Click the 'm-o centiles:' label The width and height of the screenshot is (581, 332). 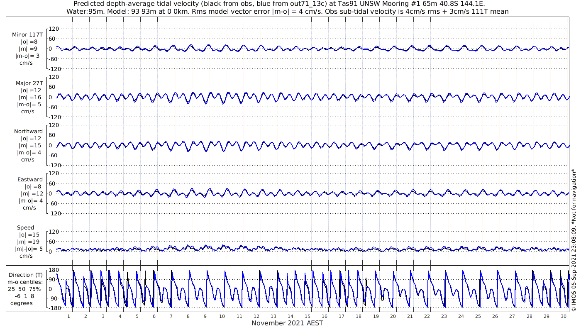(x=26, y=282)
